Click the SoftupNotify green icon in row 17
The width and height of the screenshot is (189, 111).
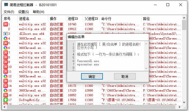point(5,100)
